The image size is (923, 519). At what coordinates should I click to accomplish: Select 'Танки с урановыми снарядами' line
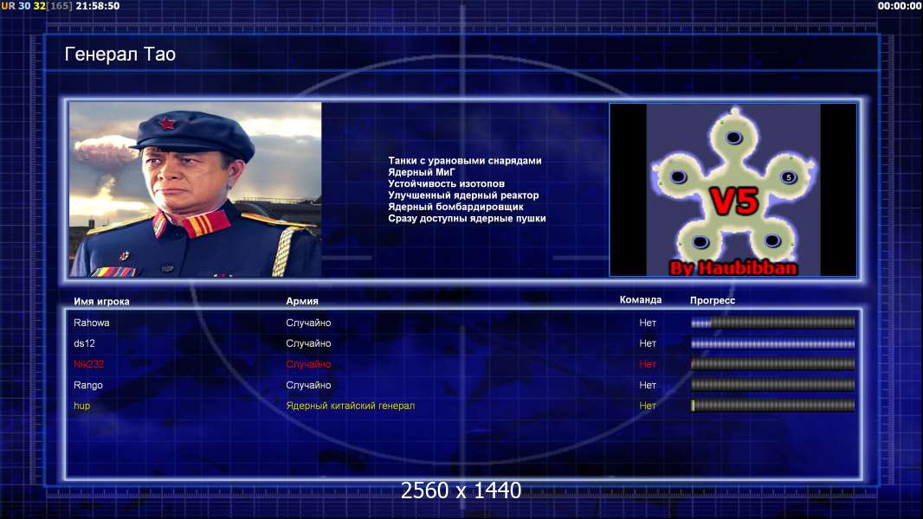tap(464, 161)
